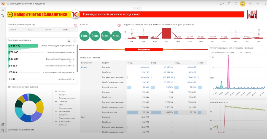Click the April bar in monthly revenue chart
The image size is (267, 139).
pyautogui.click(x=166, y=33)
